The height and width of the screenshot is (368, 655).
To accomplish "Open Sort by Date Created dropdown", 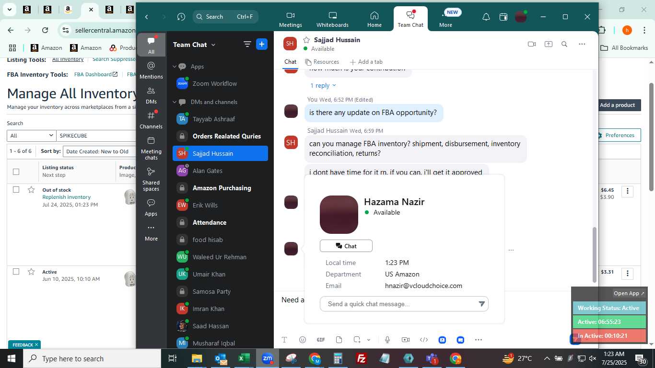I will [99, 151].
